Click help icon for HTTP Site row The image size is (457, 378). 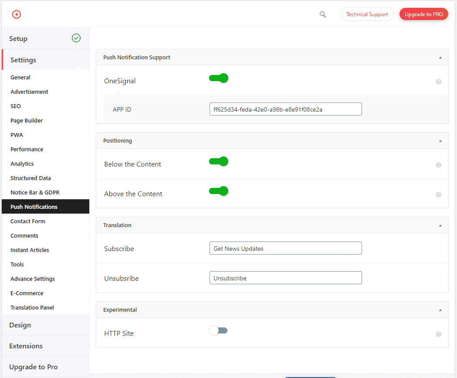point(438,334)
